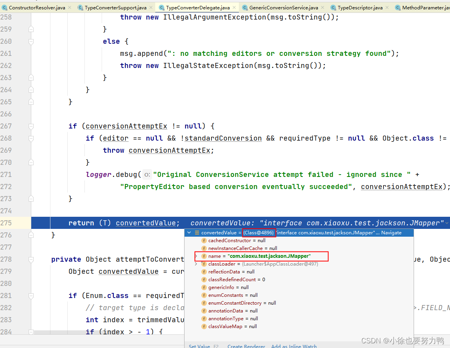Select enumConstants = null row
This screenshot has height=348, width=450.
[299, 295]
